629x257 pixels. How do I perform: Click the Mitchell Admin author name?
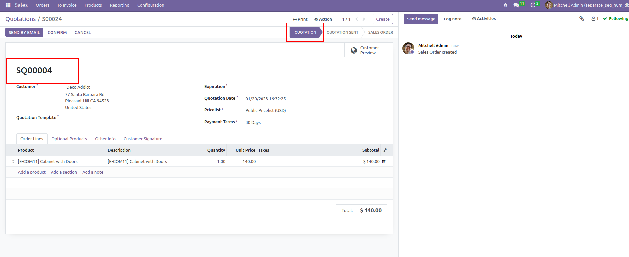click(433, 45)
